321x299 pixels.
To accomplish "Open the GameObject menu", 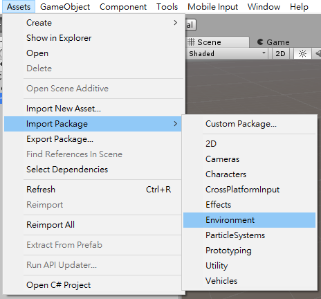I will tap(65, 7).
